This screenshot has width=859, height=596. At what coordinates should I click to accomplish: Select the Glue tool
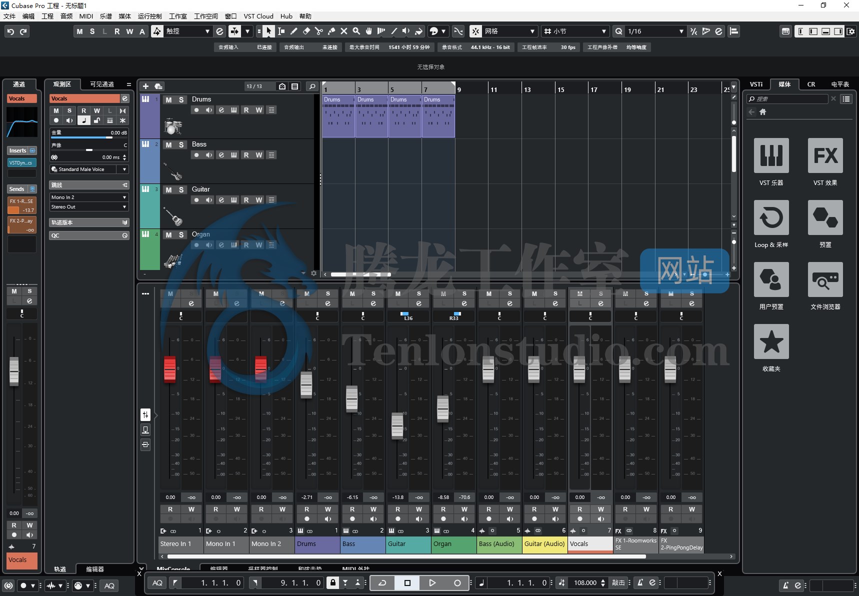(x=331, y=31)
